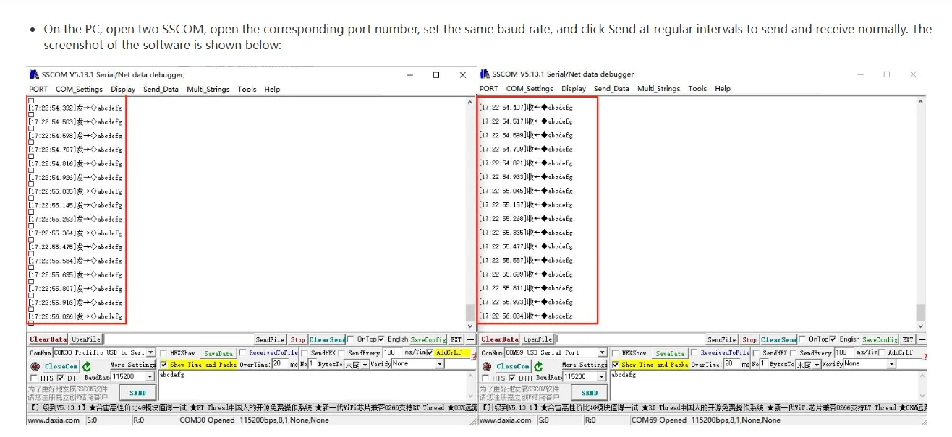This screenshot has height=437, width=952.
Task: Click the red record icon beside CloseCom in the COM30 window
Action: [35, 366]
